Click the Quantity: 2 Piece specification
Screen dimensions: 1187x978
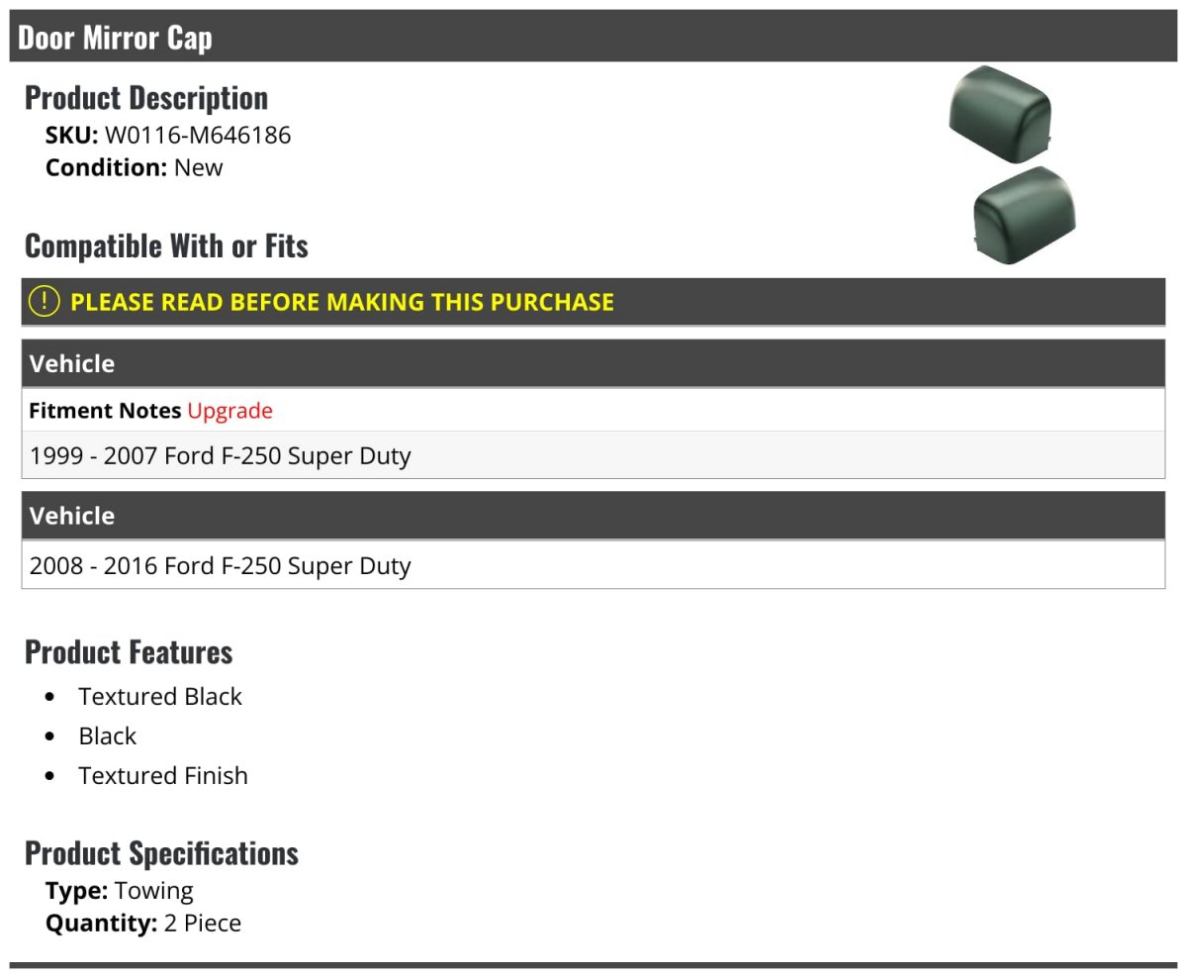(143, 924)
